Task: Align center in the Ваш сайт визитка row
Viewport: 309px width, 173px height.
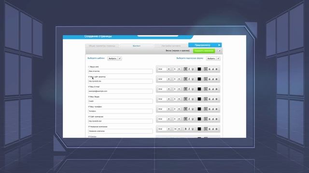Action: [x=210, y=79]
